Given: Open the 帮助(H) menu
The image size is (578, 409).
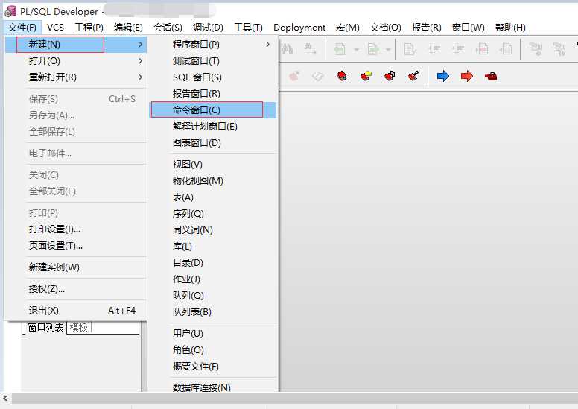Looking at the screenshot, I should (510, 28).
